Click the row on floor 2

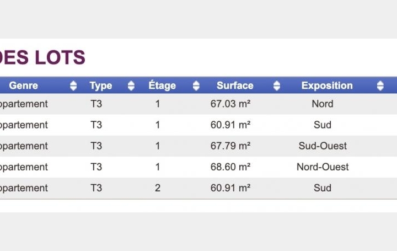[x=198, y=188]
